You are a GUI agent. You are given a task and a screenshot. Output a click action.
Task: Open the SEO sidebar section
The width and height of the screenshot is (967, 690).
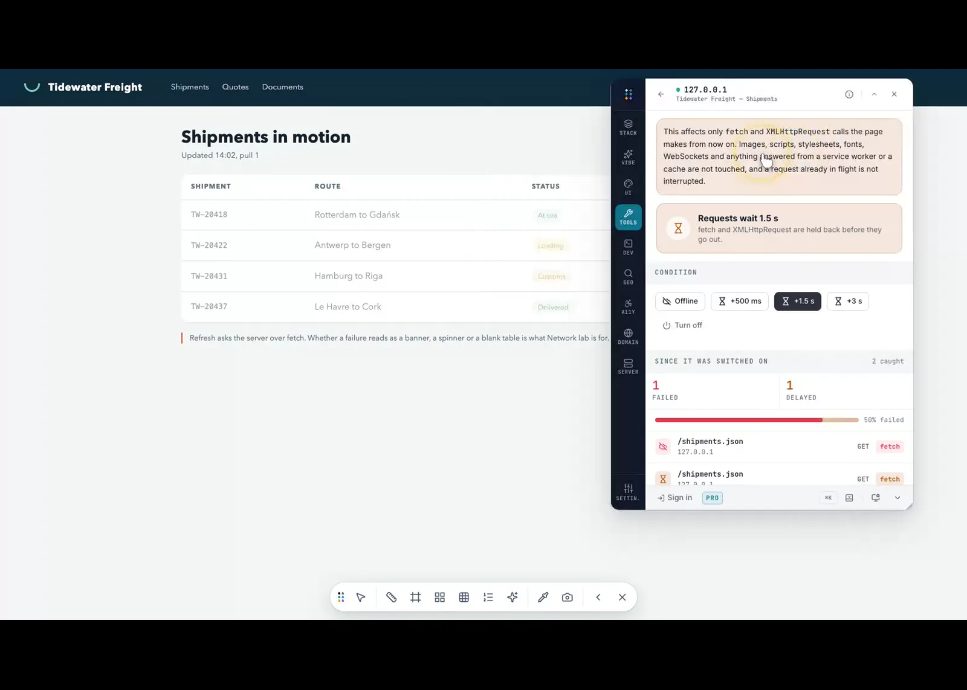(x=628, y=277)
